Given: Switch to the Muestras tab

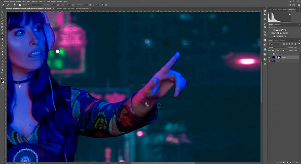Looking at the screenshot, I should click(275, 10).
